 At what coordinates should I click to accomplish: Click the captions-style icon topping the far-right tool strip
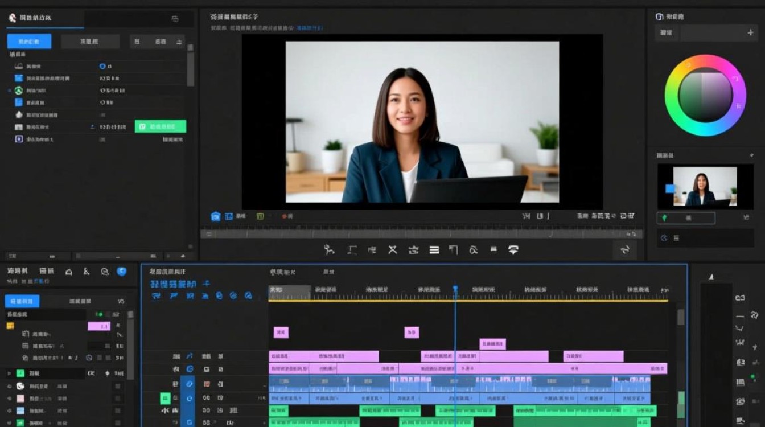740,298
